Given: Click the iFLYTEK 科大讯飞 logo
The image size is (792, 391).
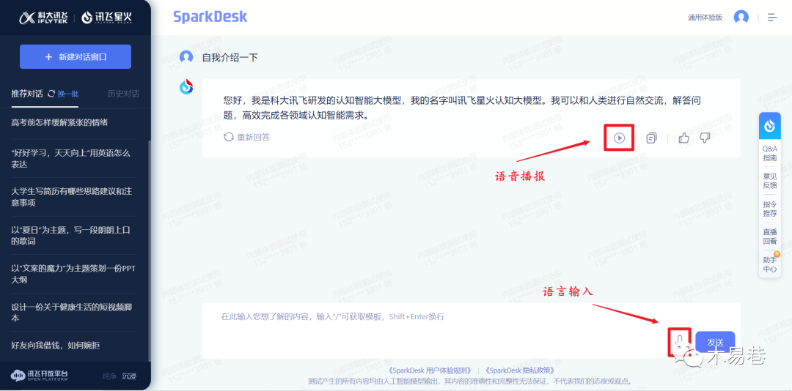Looking at the screenshot, I should point(44,17).
